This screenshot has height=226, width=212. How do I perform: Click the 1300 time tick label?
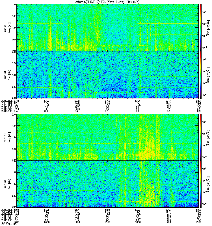click(x=47, y=222)
